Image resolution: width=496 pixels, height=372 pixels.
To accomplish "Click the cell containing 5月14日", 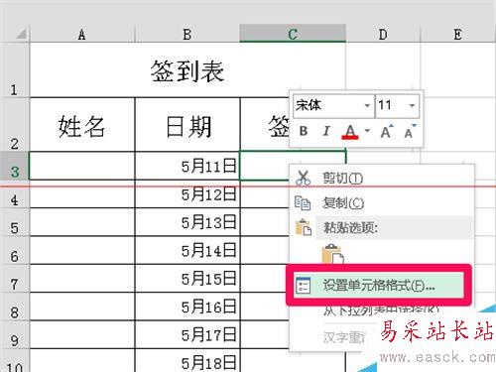I will click(x=187, y=251).
